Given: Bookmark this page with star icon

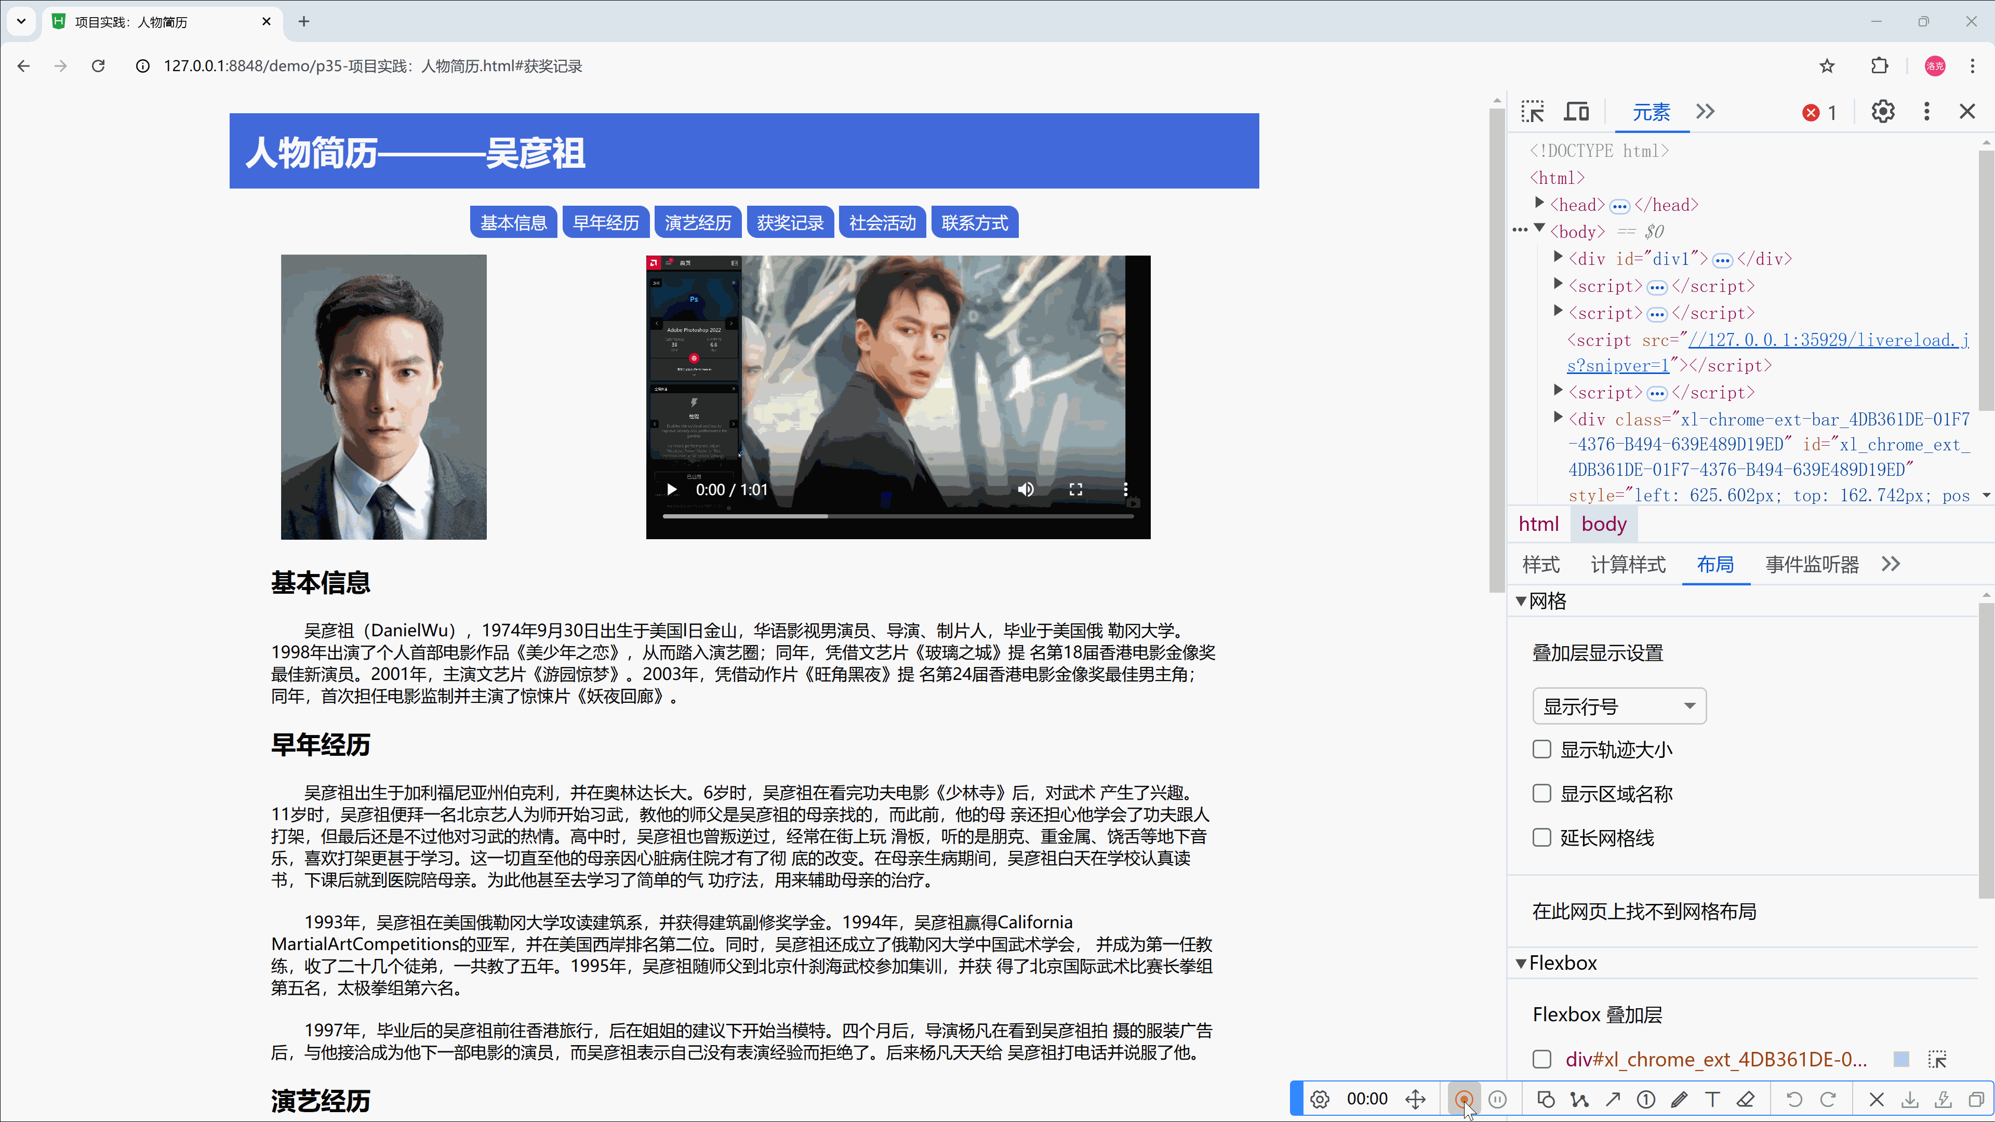Looking at the screenshot, I should (1827, 66).
